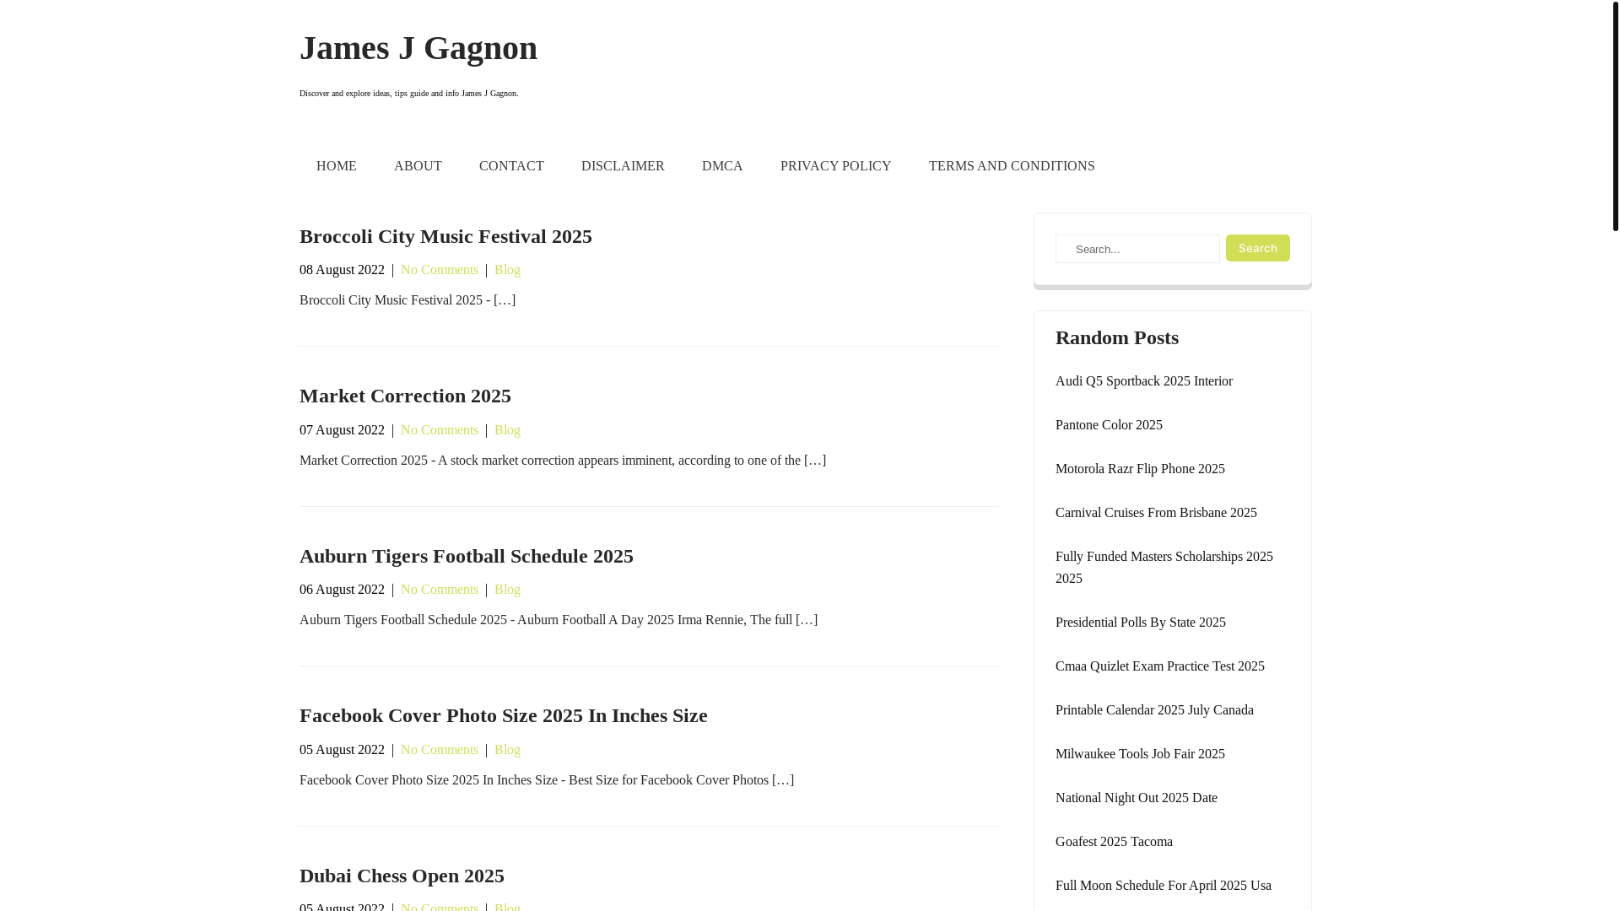
Task: Open Audi Q5 Sportback 2025 Interior
Action: tap(1144, 381)
